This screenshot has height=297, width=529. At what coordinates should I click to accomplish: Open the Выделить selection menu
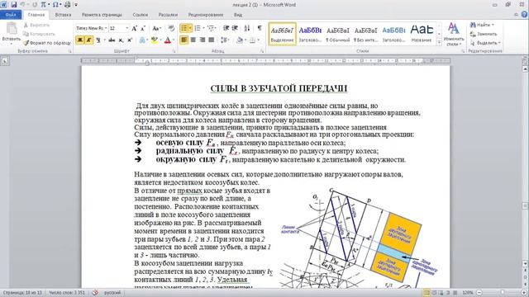point(485,43)
